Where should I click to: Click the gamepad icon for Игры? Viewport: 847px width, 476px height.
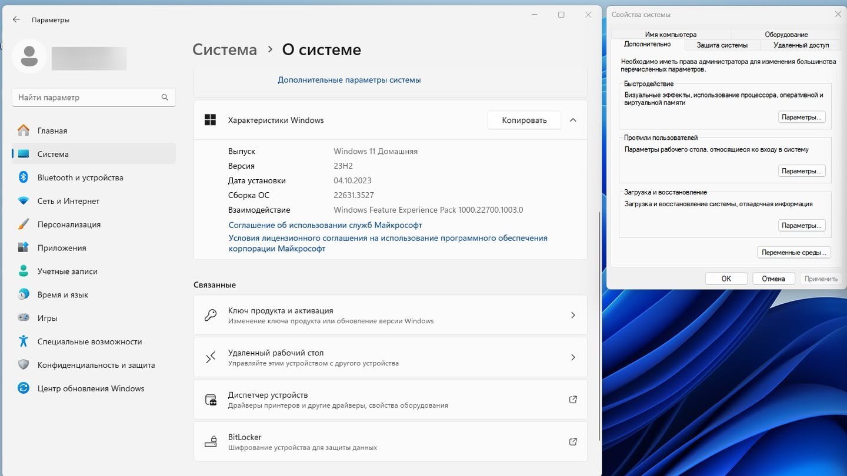tap(24, 318)
